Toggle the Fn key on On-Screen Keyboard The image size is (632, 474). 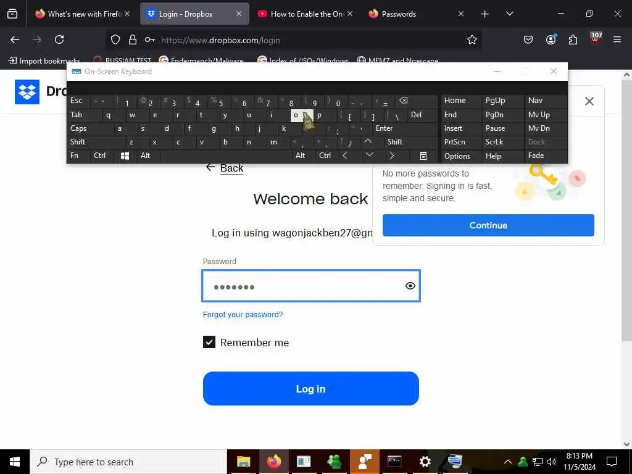pyautogui.click(x=78, y=156)
